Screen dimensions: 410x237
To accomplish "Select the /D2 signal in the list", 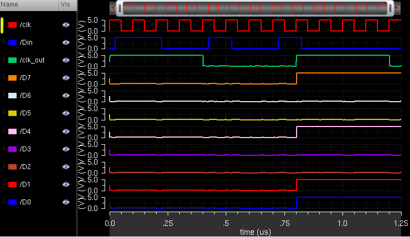I will click(x=25, y=167).
